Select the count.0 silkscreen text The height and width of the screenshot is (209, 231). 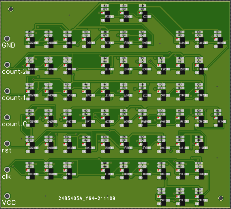(14, 124)
